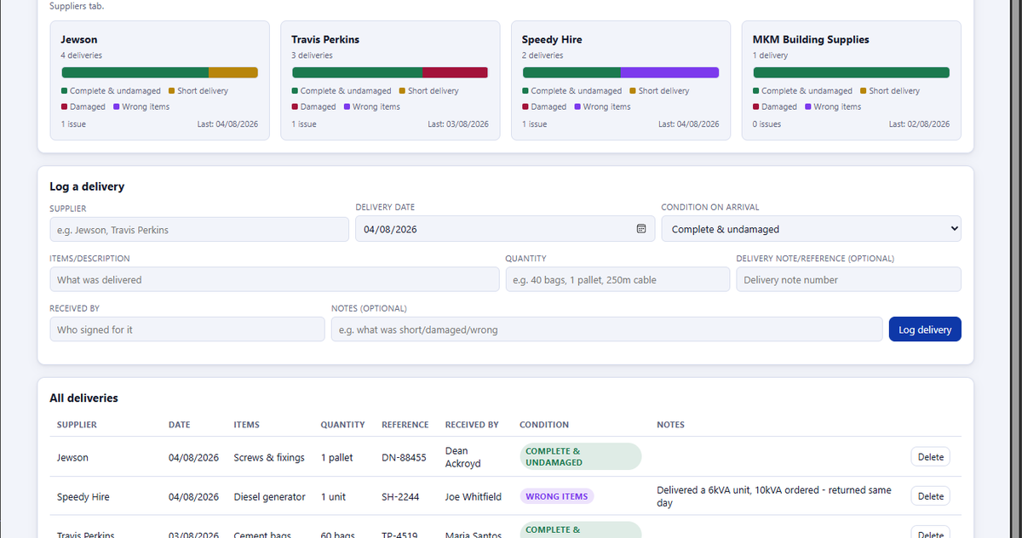Click the Diesel generator item cell
This screenshot has width=1022, height=538.
[x=270, y=497]
